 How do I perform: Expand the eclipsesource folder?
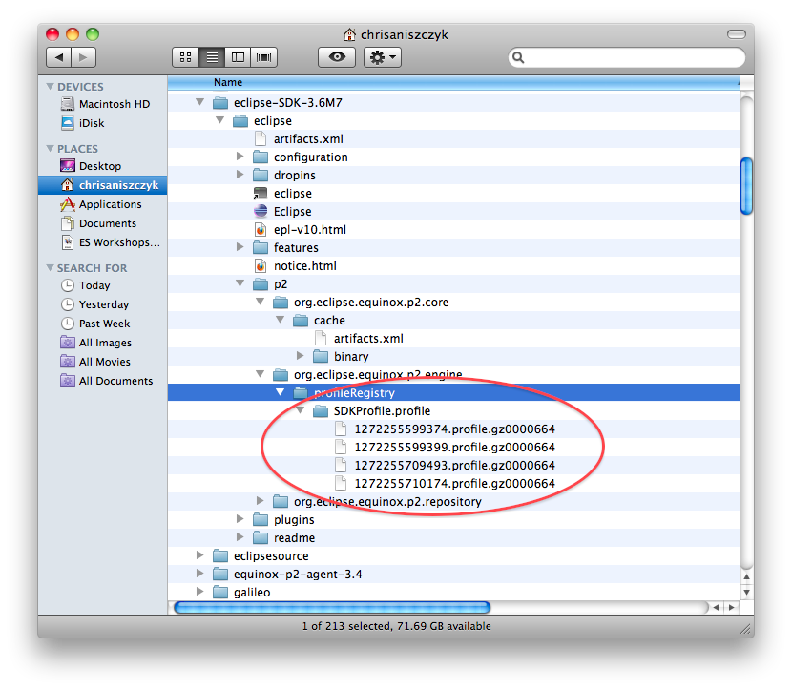point(200,555)
